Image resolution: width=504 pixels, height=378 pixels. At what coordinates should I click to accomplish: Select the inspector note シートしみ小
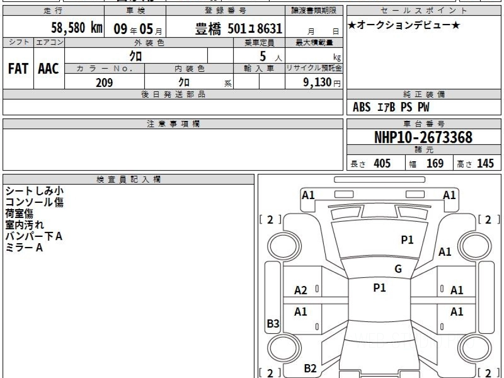pyautogui.click(x=34, y=191)
